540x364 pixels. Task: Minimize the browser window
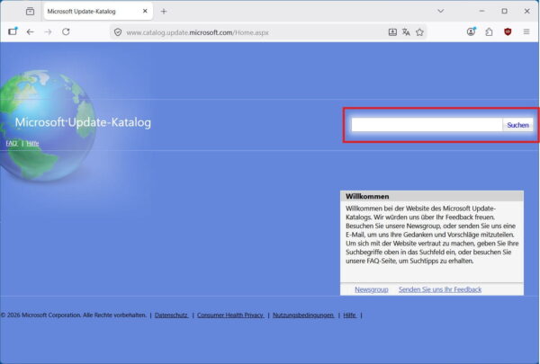point(481,12)
